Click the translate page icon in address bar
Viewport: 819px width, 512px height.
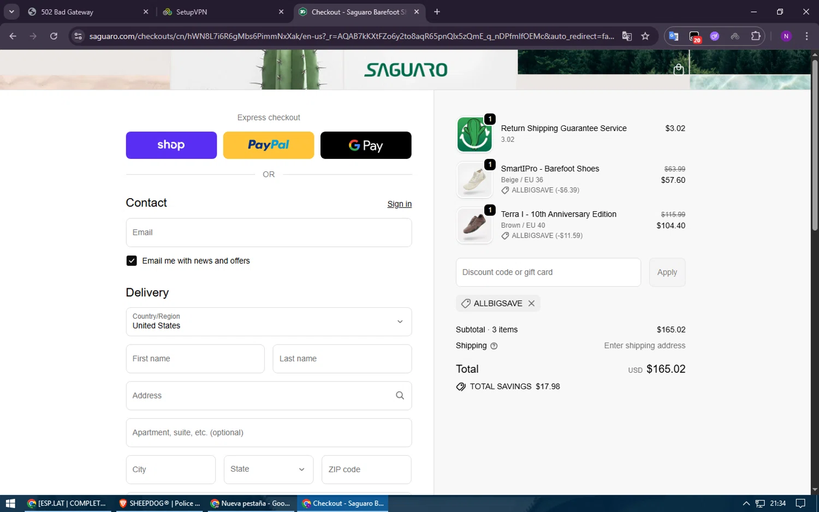pos(627,36)
